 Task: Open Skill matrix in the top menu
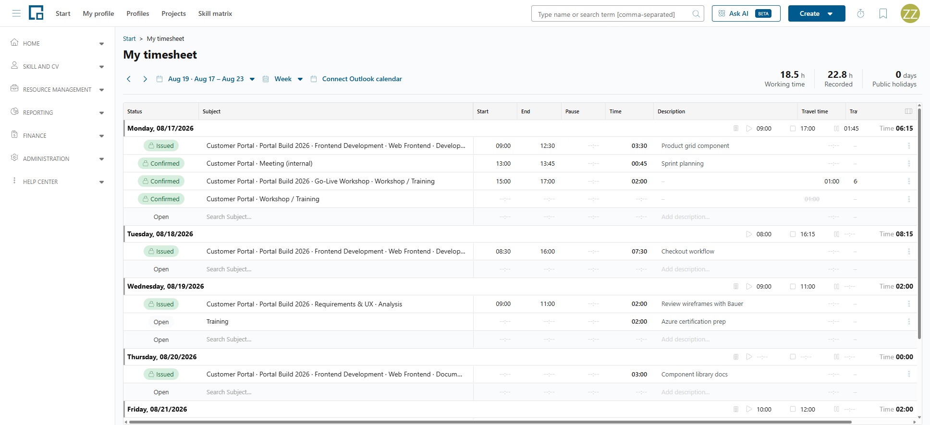pos(215,13)
